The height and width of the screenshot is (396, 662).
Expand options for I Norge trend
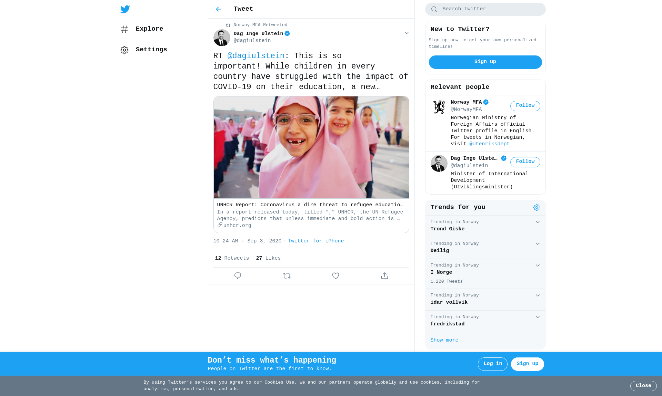538,265
